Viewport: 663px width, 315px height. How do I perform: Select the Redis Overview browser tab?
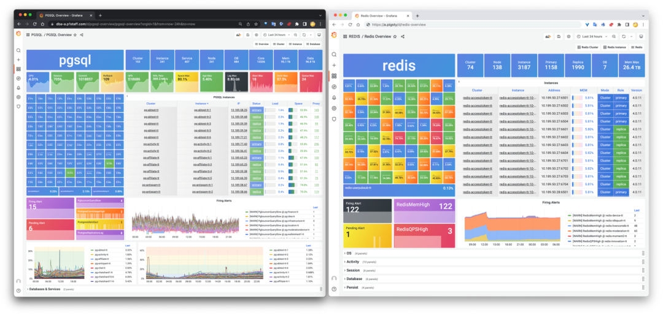point(381,15)
